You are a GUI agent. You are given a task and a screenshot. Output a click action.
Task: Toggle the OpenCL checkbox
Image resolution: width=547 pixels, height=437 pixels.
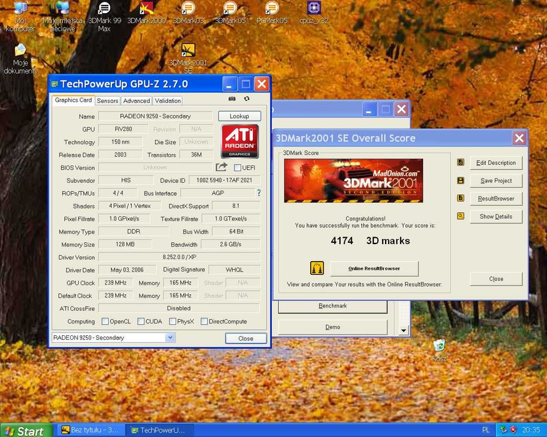click(x=104, y=322)
